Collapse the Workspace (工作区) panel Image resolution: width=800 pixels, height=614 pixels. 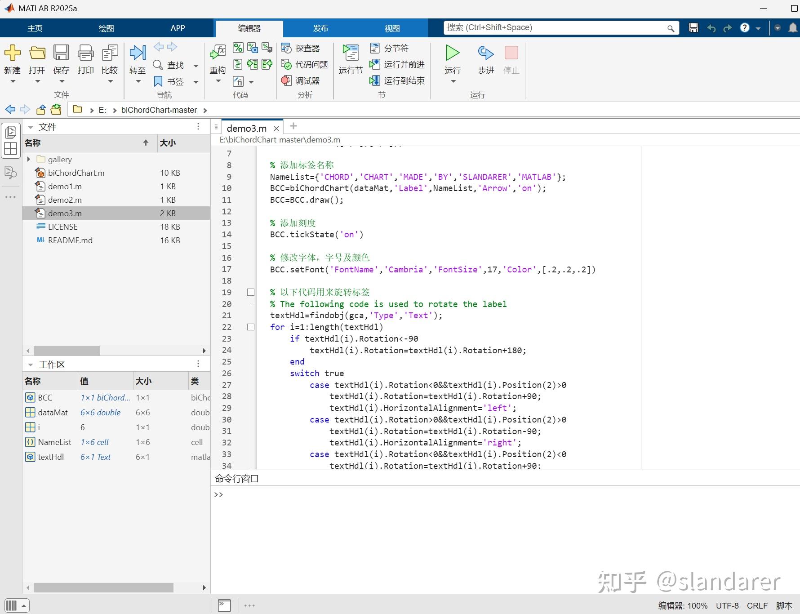[x=31, y=365]
